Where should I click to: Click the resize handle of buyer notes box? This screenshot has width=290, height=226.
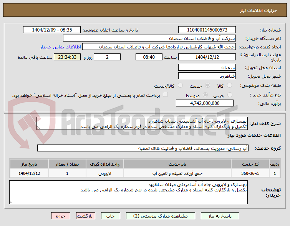click(x=11, y=202)
